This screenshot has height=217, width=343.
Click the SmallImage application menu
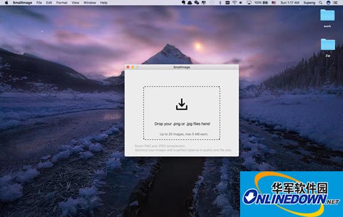click(22, 3)
